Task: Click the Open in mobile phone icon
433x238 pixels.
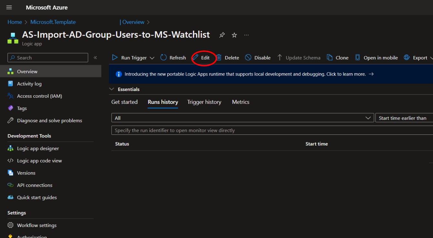Action: [x=357, y=57]
